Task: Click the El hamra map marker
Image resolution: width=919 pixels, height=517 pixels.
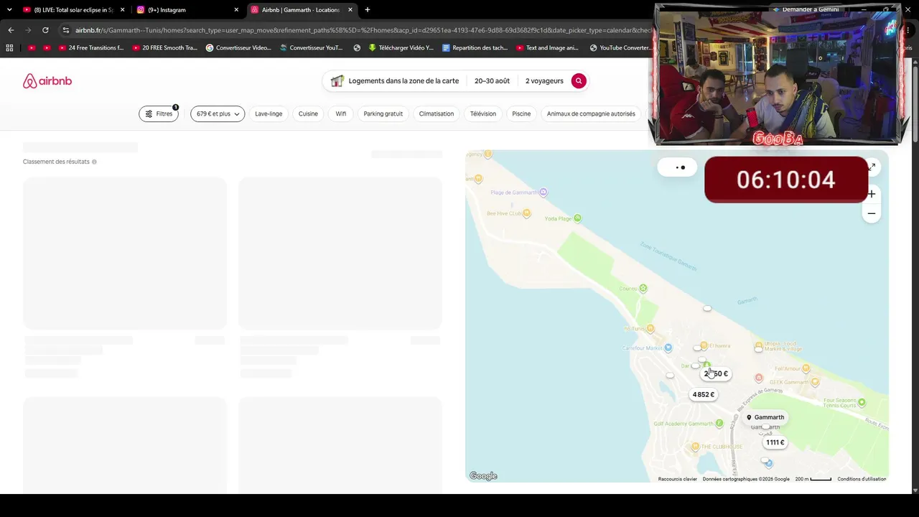Action: [704, 346]
